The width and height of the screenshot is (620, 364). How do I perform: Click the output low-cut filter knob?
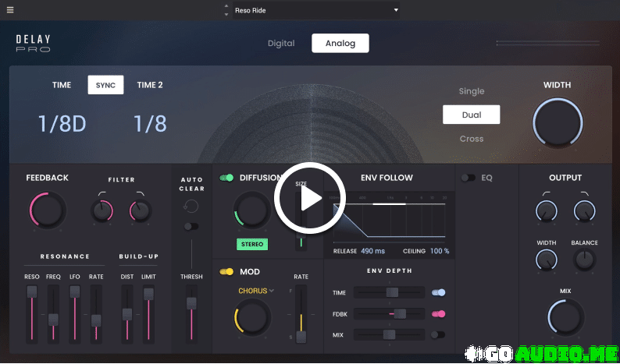click(547, 210)
